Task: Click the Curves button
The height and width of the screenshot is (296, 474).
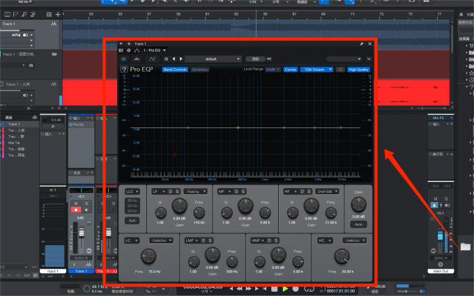Action: coord(291,70)
